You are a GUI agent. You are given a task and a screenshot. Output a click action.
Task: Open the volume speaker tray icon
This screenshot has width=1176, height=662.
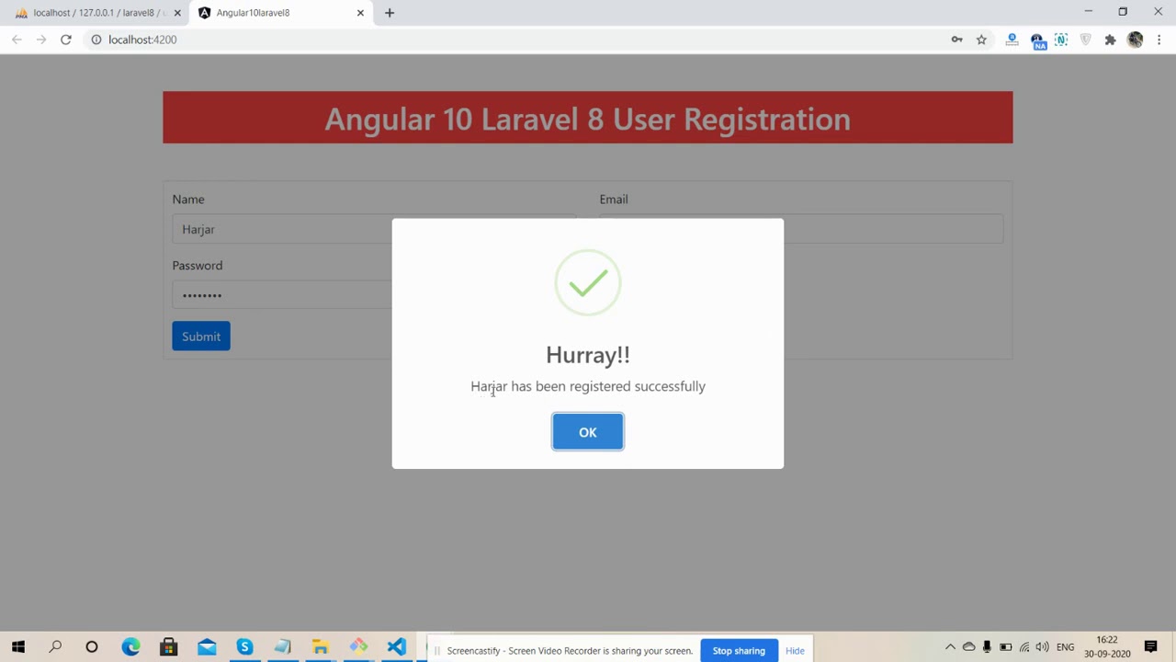pyautogui.click(x=1043, y=647)
